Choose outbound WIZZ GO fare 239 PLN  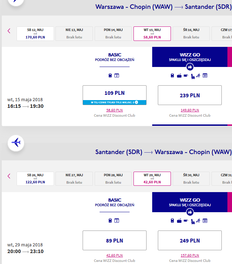coord(190,95)
